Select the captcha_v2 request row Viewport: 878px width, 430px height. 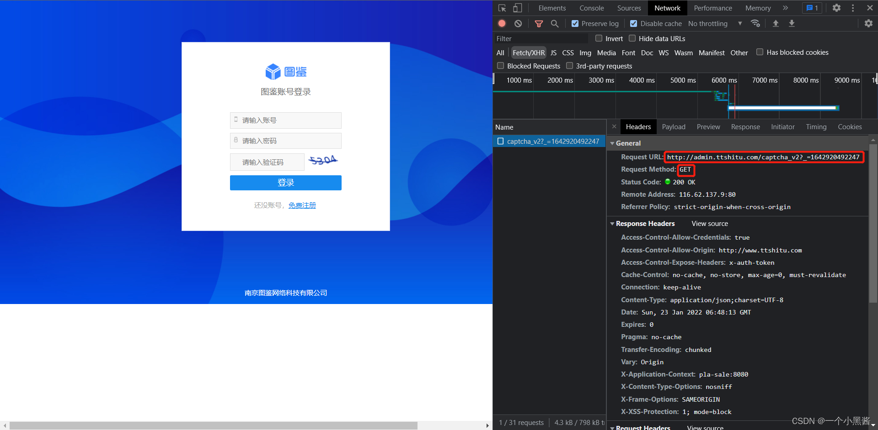pos(549,142)
